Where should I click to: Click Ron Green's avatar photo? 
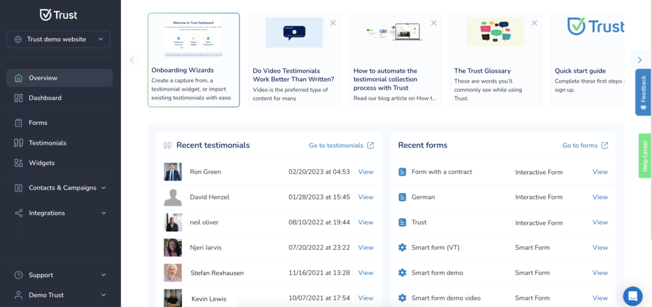coord(173,172)
